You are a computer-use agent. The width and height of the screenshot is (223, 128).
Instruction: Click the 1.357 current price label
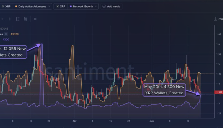[x=219, y=92]
